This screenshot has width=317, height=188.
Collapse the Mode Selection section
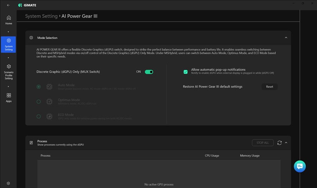pos(286,38)
